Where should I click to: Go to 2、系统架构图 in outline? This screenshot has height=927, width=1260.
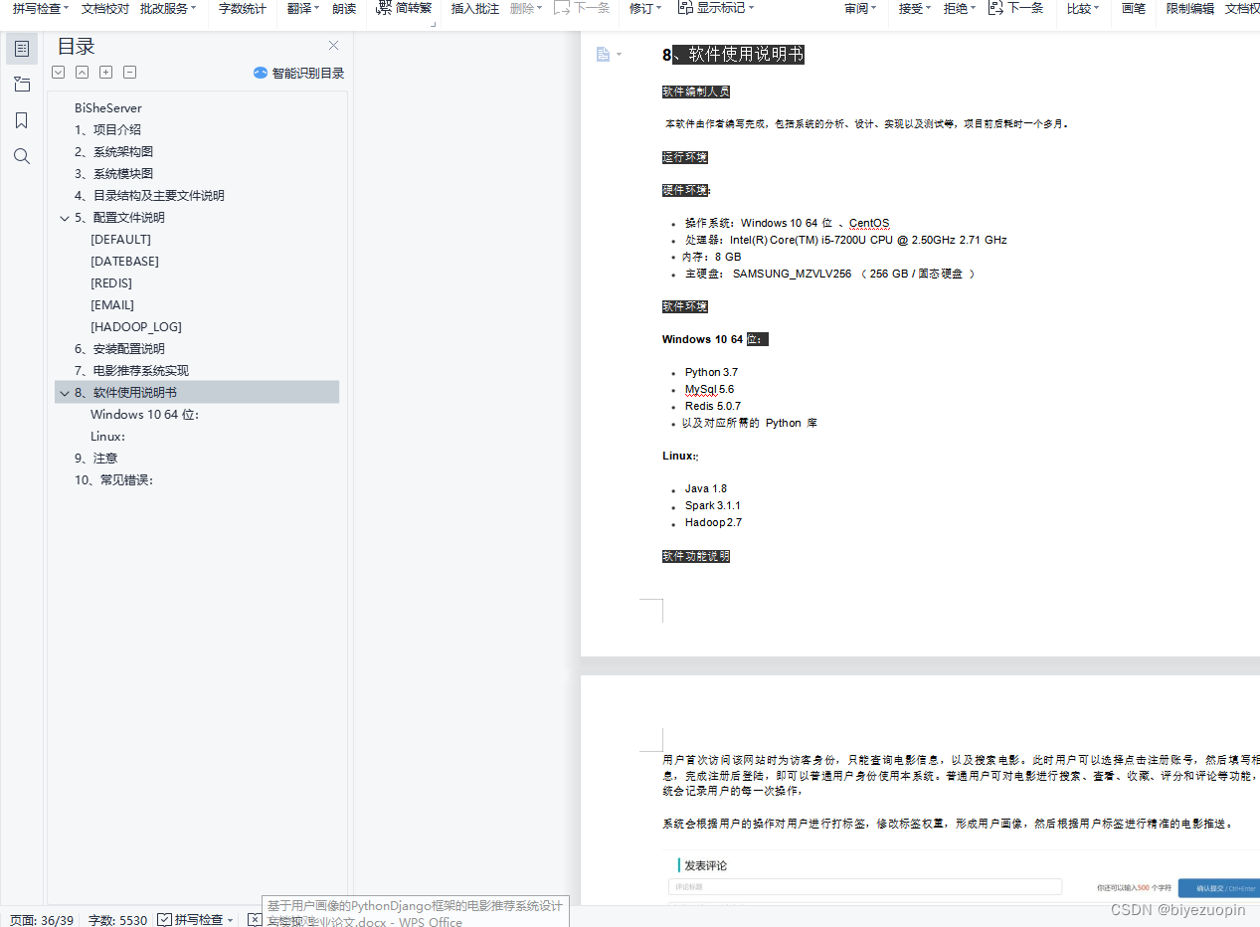click(113, 151)
